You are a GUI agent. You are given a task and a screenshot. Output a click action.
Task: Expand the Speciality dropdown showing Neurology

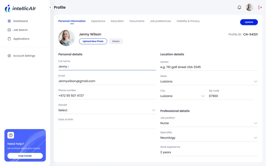point(209,138)
